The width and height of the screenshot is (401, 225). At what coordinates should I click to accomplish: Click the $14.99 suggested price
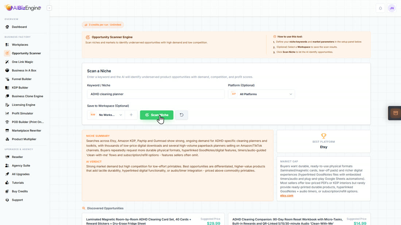360,223
